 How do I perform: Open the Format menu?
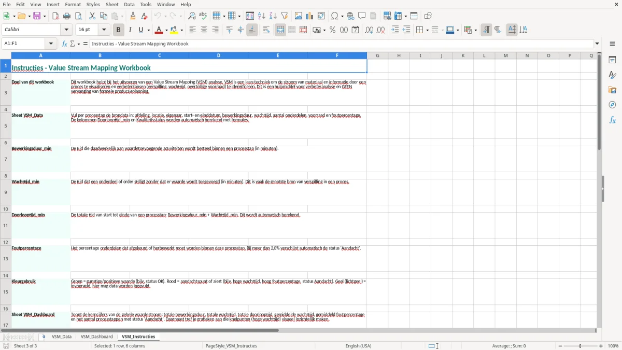click(x=73, y=4)
